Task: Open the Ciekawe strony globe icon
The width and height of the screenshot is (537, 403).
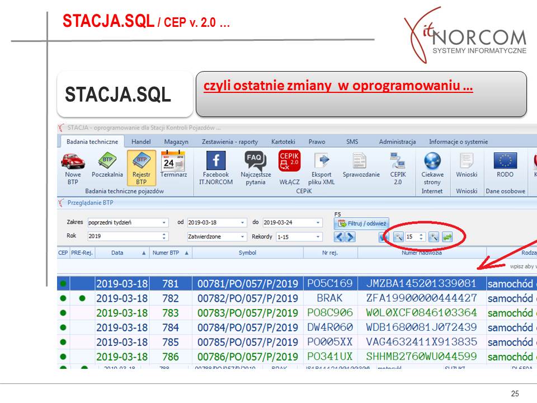Action: (x=432, y=161)
